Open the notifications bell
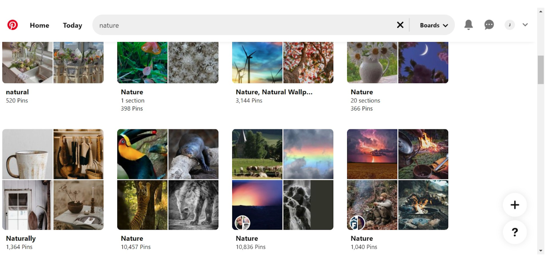 tap(468, 24)
